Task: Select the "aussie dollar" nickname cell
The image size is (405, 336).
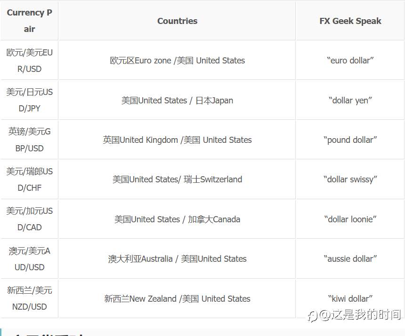Action: click(x=350, y=259)
